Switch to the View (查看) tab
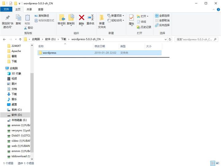Screen dimensions: 221x166 click(41, 10)
